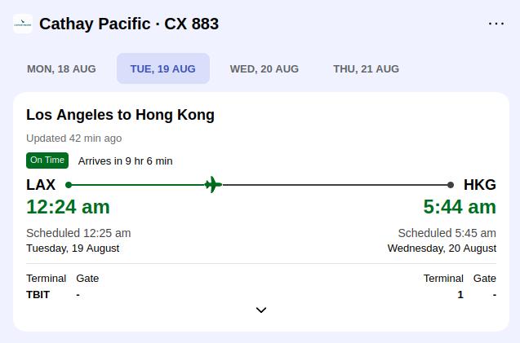The width and height of the screenshot is (520, 343).
Task: Click the HKG arrival dot marker
Action: [x=451, y=185]
